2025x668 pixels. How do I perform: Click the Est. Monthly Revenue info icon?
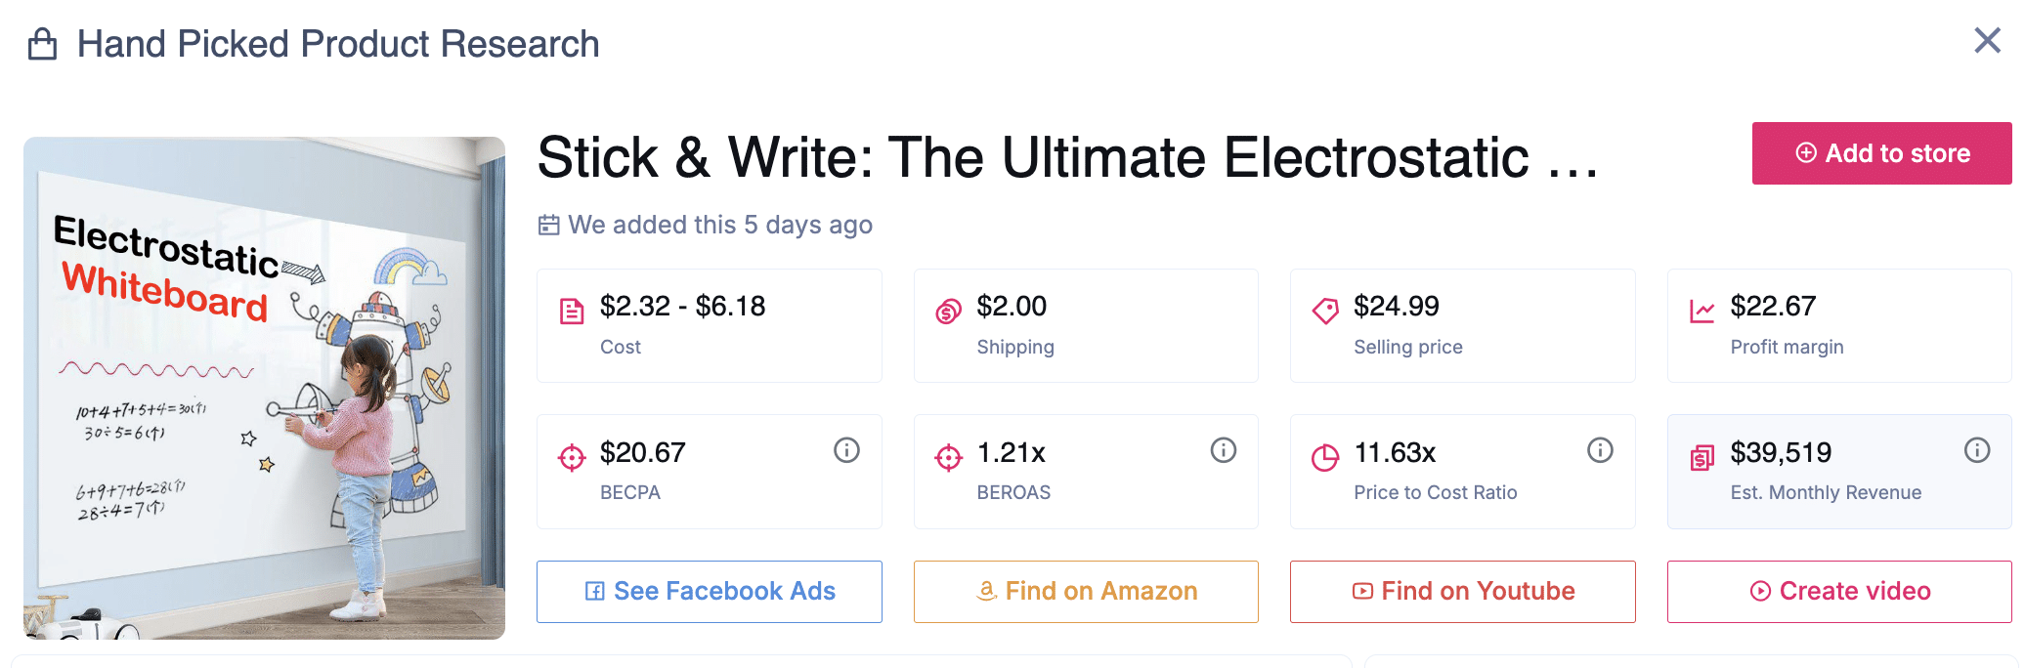pos(1977,450)
